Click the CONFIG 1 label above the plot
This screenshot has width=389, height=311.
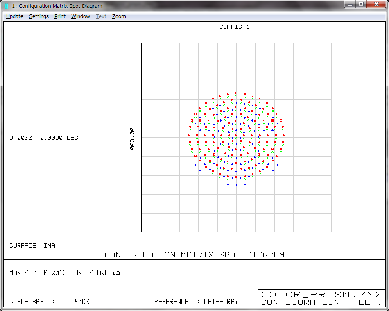pos(234,27)
